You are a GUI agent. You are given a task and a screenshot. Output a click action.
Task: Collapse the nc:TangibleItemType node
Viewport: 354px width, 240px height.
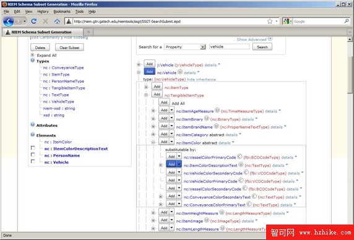pyautogui.click(x=146, y=95)
